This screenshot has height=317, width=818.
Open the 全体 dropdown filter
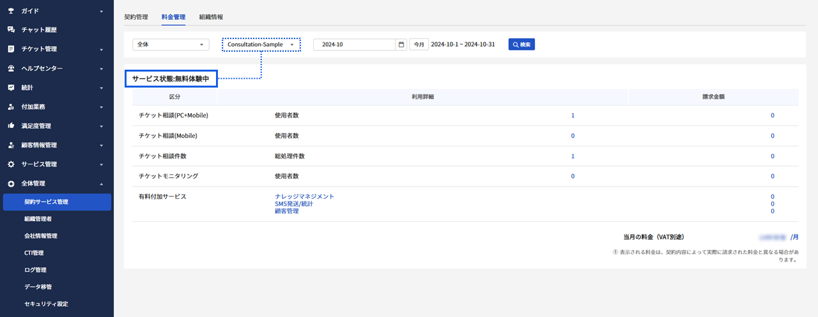(171, 45)
